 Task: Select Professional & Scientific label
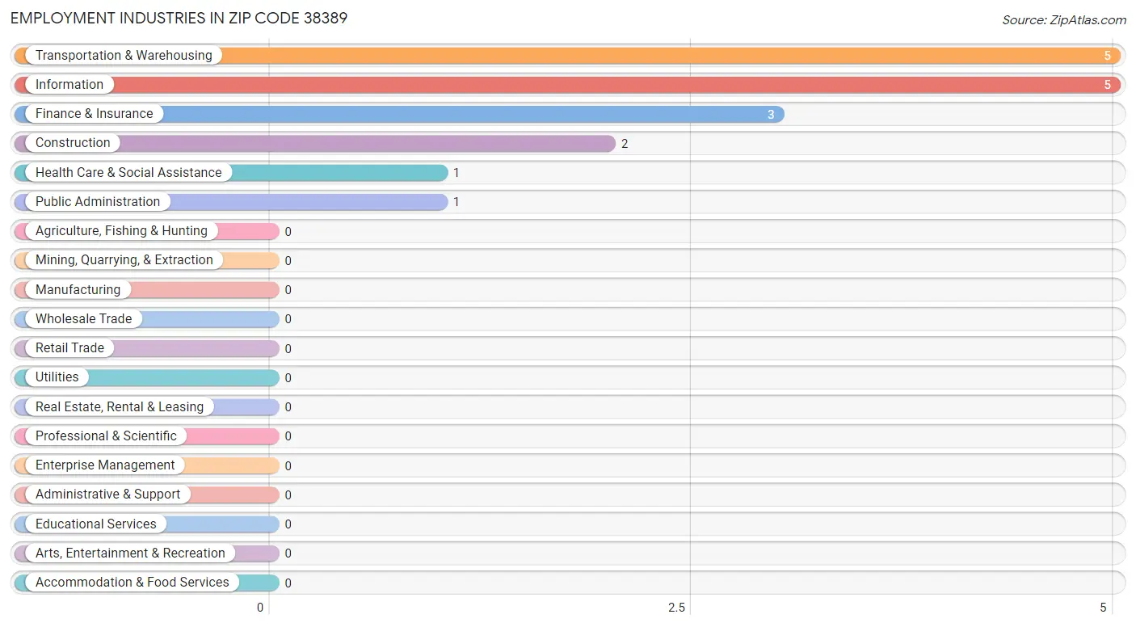(x=106, y=436)
